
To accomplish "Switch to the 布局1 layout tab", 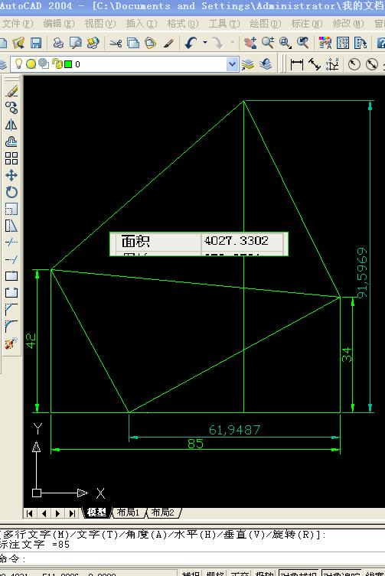I will (128, 513).
